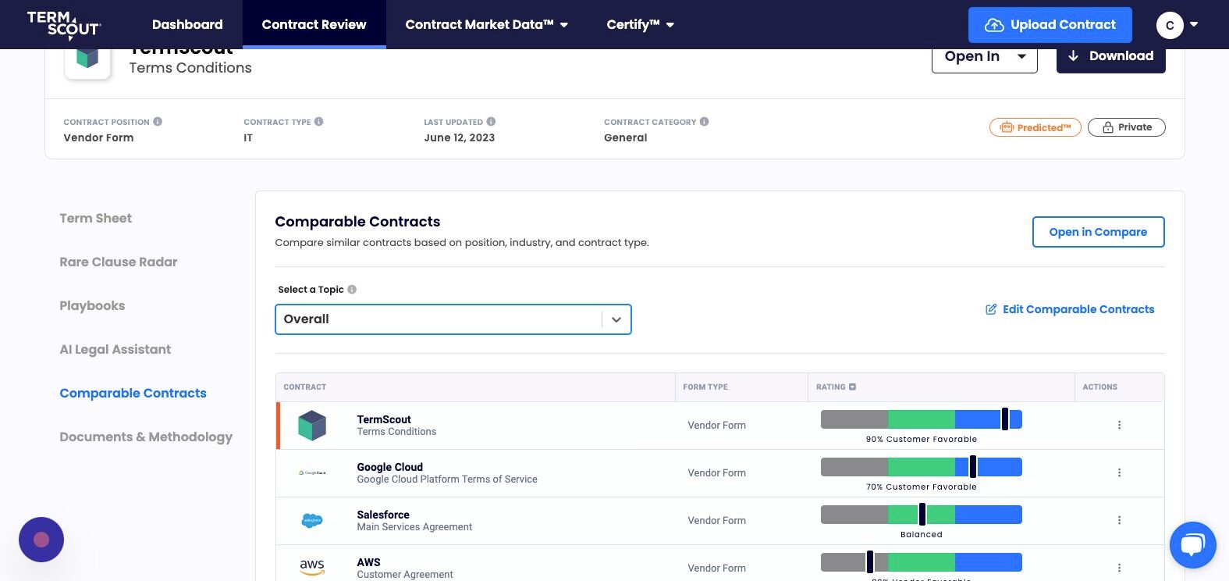The image size is (1229, 581).
Task: Go to Term Sheet section
Action: coord(96,219)
